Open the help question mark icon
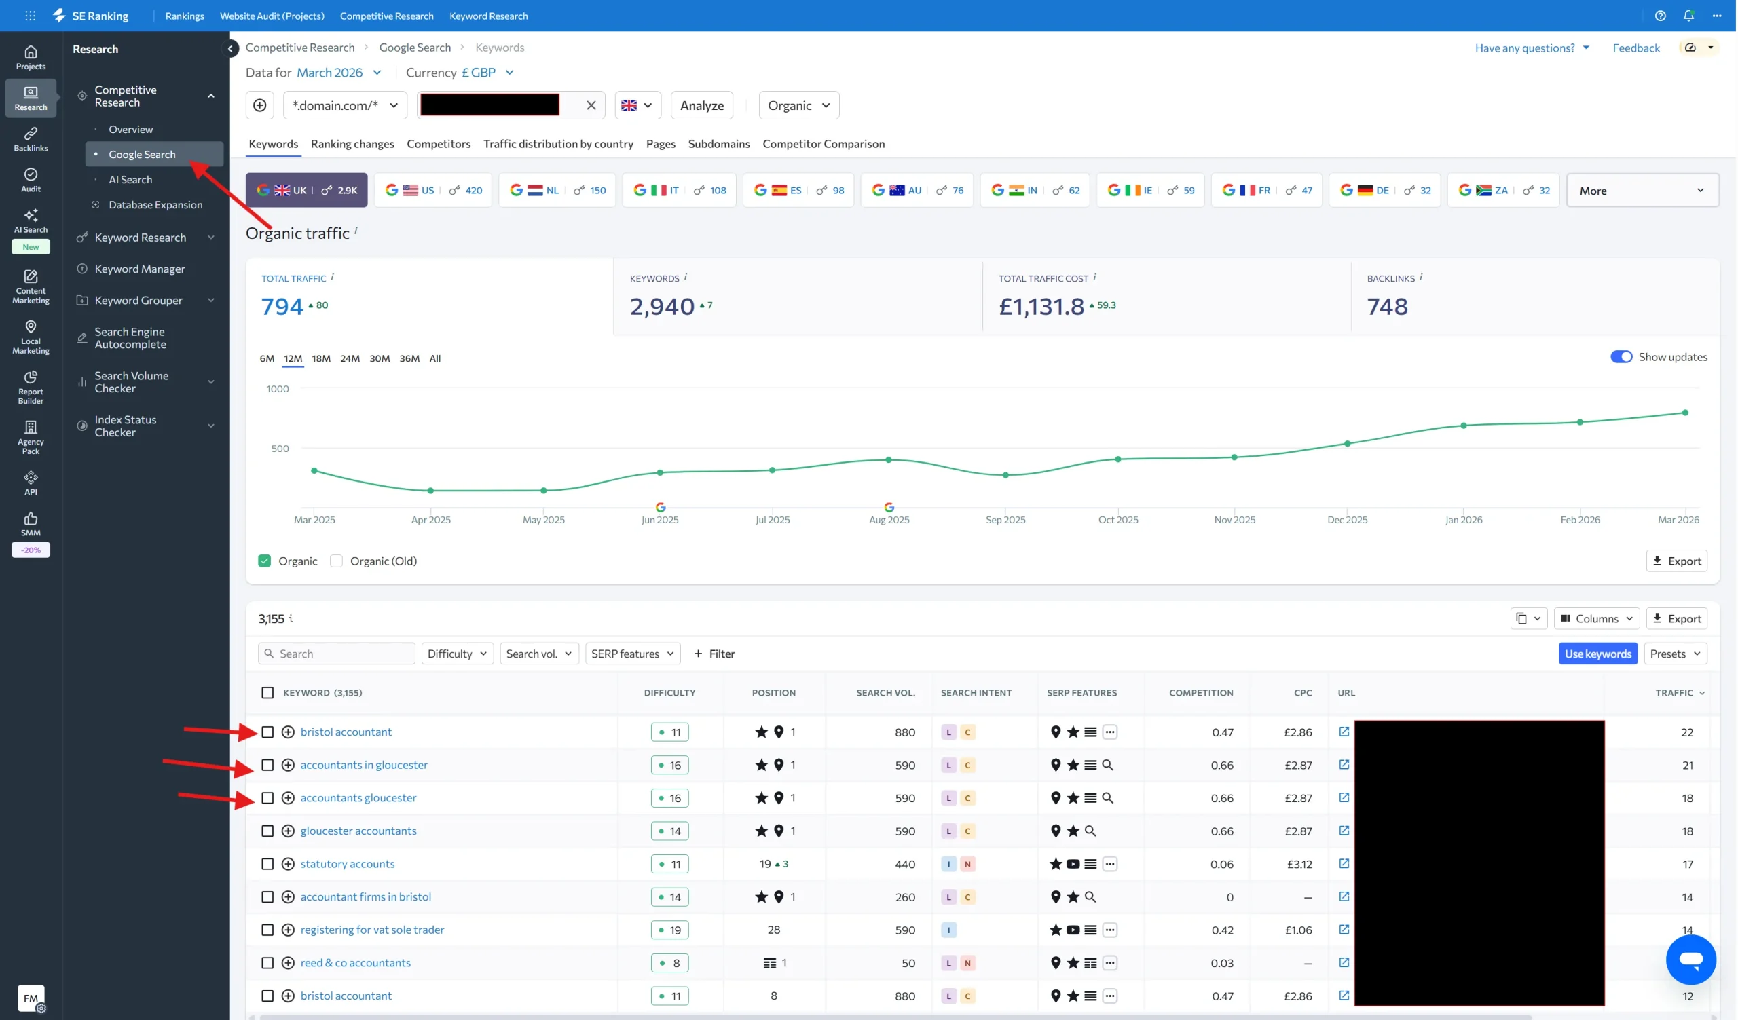1738x1020 pixels. (1660, 15)
